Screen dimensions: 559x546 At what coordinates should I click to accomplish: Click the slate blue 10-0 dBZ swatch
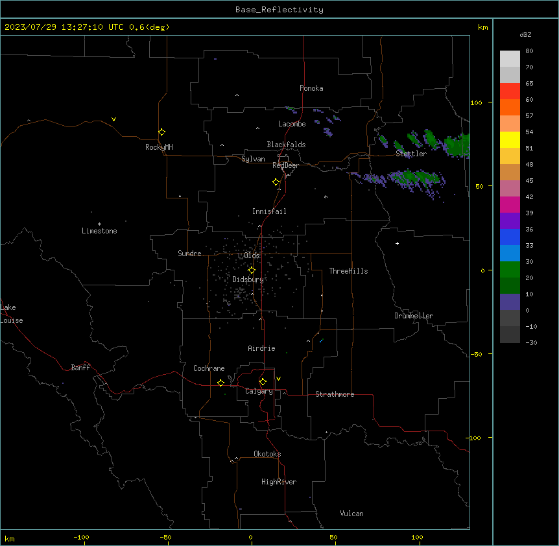pyautogui.click(x=510, y=302)
